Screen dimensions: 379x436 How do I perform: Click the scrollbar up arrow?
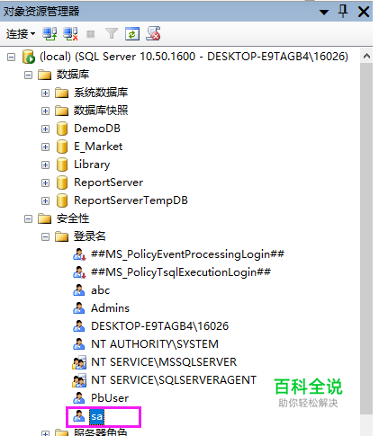point(366,57)
